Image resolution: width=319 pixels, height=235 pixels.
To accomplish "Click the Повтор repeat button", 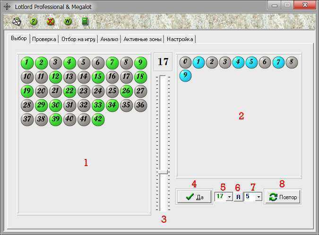I will point(283,197).
